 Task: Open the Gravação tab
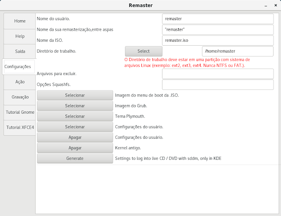coord(20,97)
